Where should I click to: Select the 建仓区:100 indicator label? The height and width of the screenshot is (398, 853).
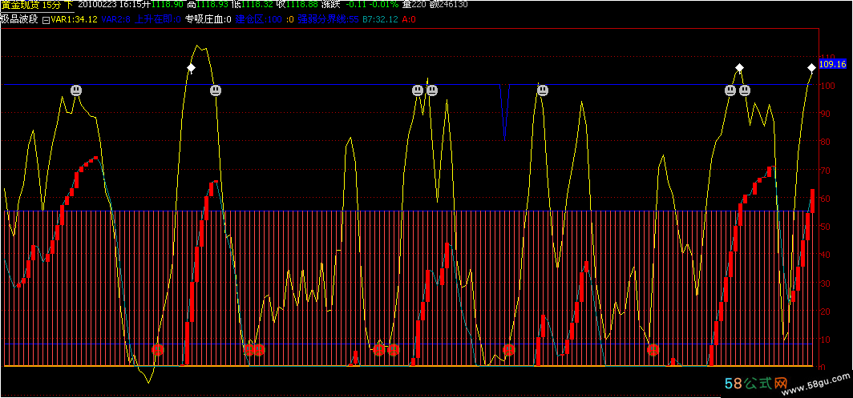pyautogui.click(x=258, y=18)
